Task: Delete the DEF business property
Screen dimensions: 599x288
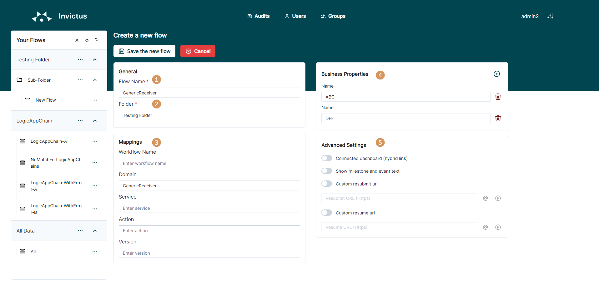Action: pyautogui.click(x=498, y=118)
